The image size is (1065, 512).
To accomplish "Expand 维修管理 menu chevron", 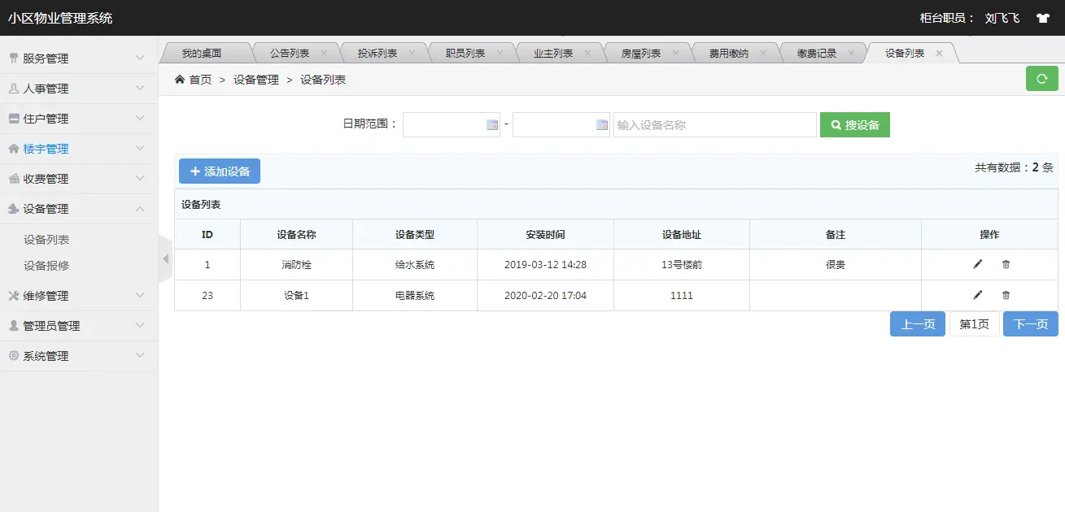I will [x=140, y=295].
